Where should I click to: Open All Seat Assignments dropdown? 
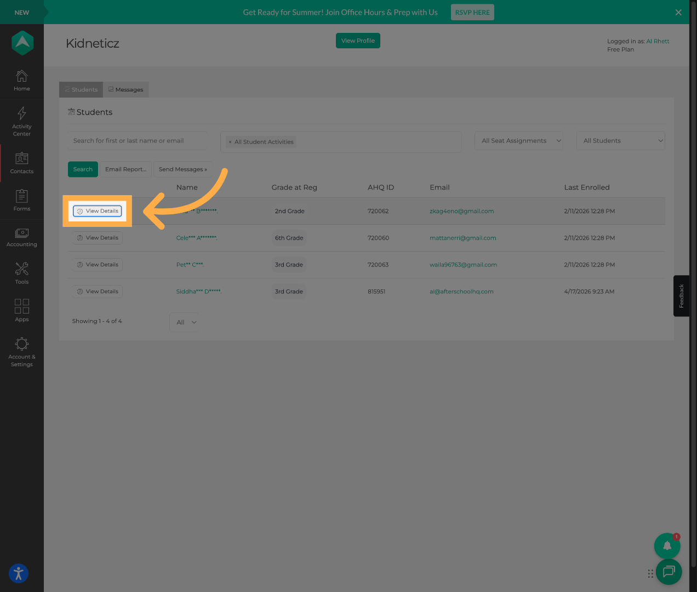[519, 141]
